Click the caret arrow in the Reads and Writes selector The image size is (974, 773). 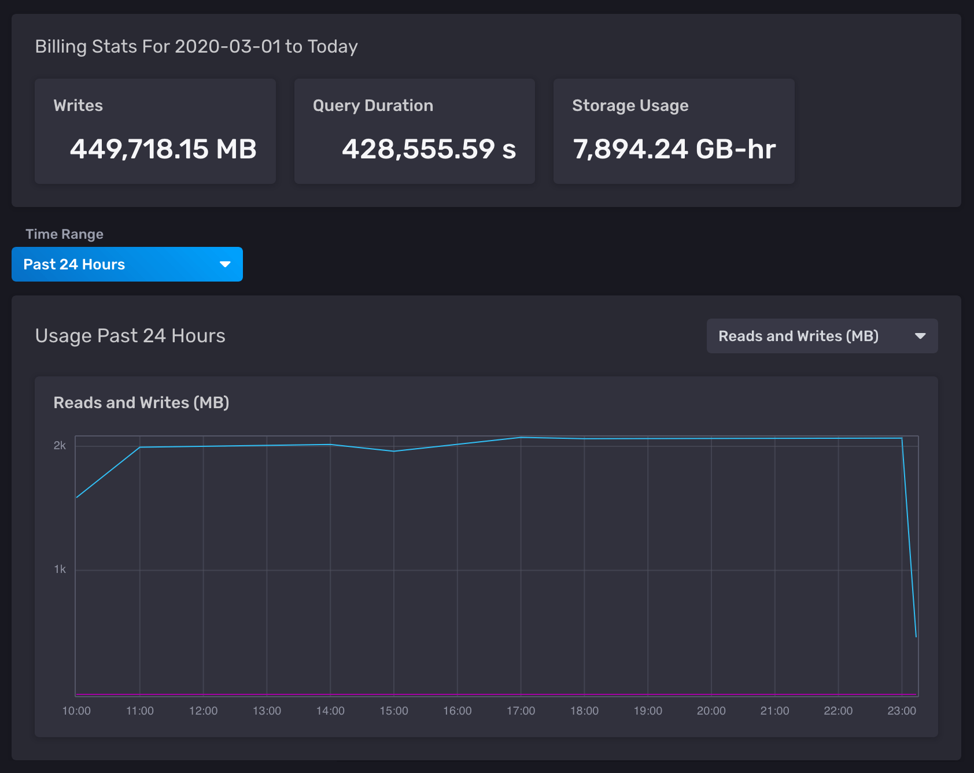tap(920, 336)
